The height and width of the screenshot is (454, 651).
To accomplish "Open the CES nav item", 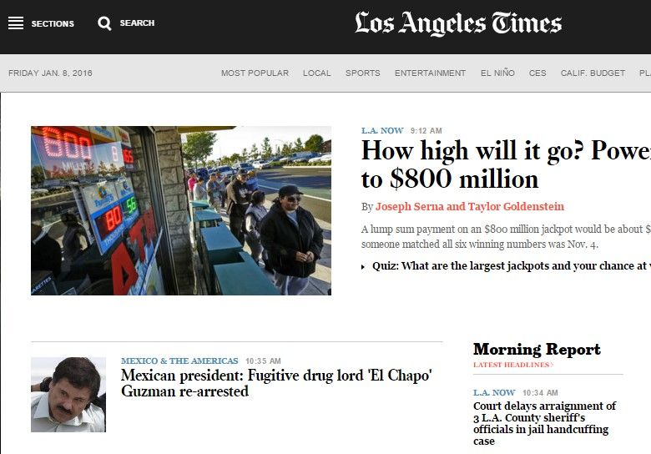I will pyautogui.click(x=537, y=73).
